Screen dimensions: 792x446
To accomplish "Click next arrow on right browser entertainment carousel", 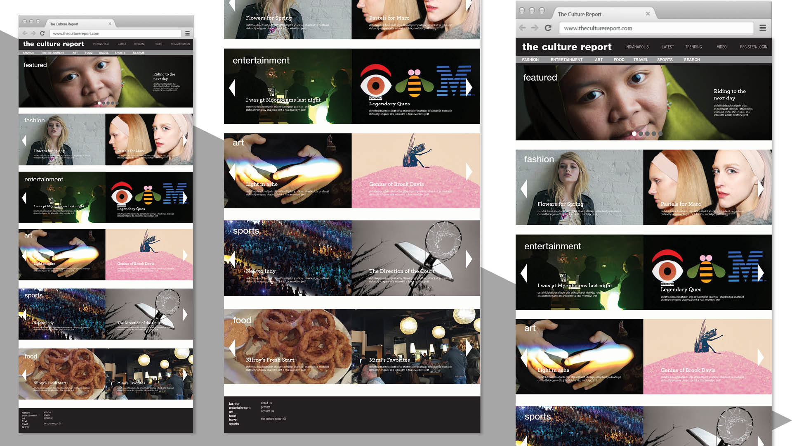I will (761, 273).
